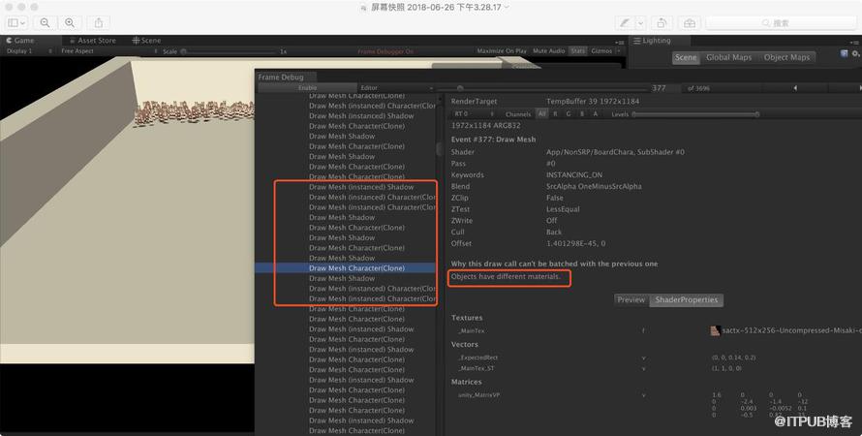862x436 pixels.
Task: Open the Display 1 dropdown
Action: [x=29, y=51]
